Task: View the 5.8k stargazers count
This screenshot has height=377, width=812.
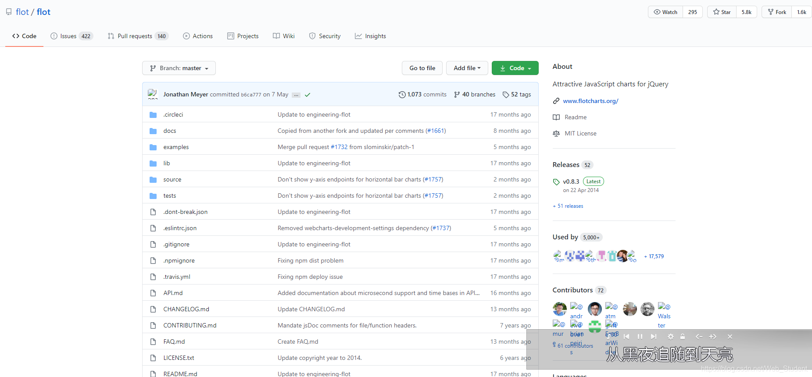Action: [747, 12]
